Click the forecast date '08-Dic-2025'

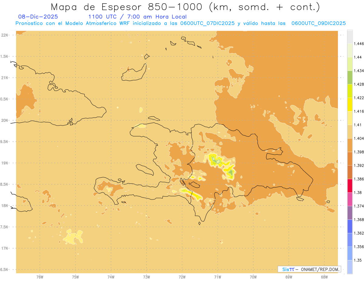pos(38,17)
